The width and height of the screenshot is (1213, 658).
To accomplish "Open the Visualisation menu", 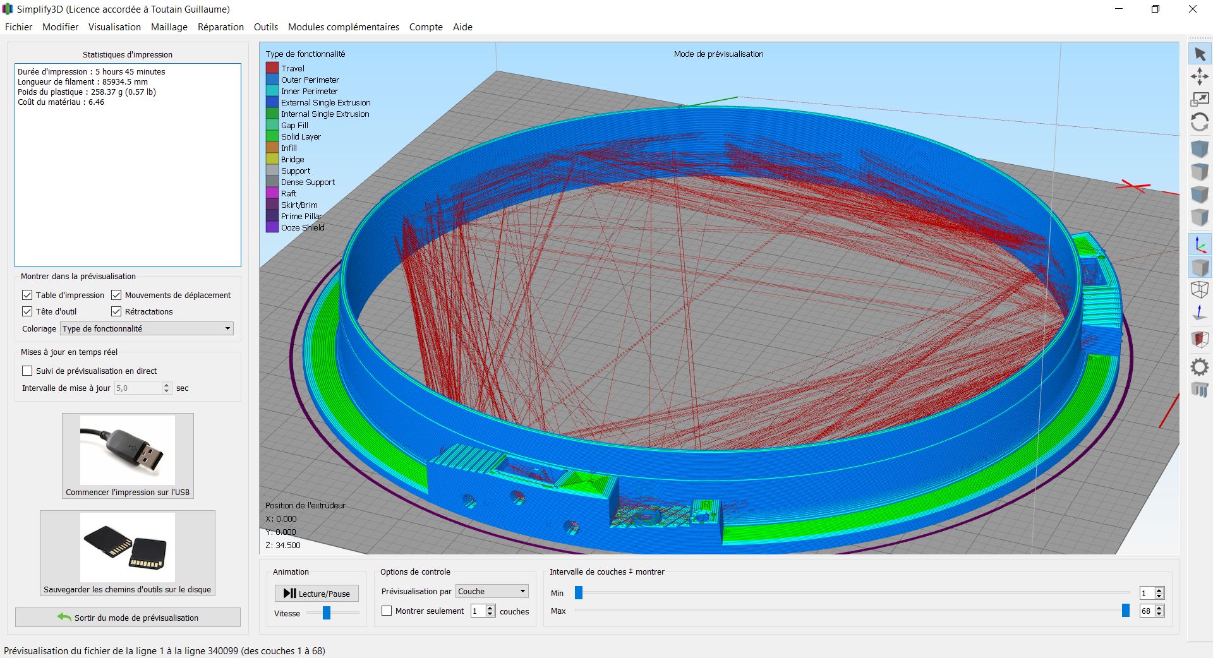I will (114, 27).
